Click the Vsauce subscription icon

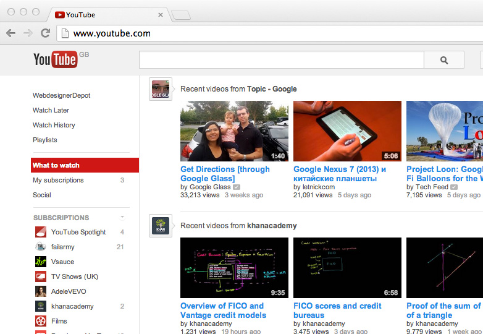coord(41,262)
